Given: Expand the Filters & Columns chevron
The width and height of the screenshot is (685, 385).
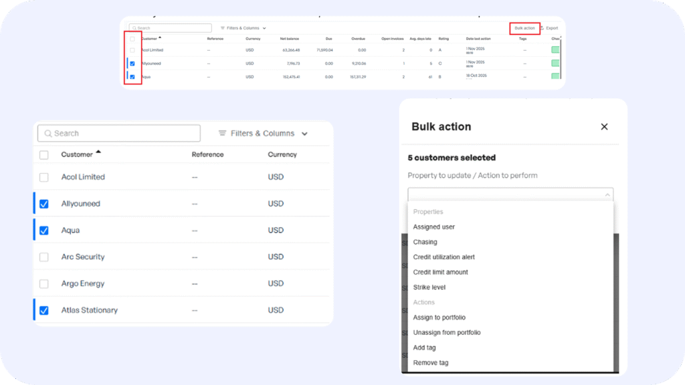Looking at the screenshot, I should (x=304, y=134).
